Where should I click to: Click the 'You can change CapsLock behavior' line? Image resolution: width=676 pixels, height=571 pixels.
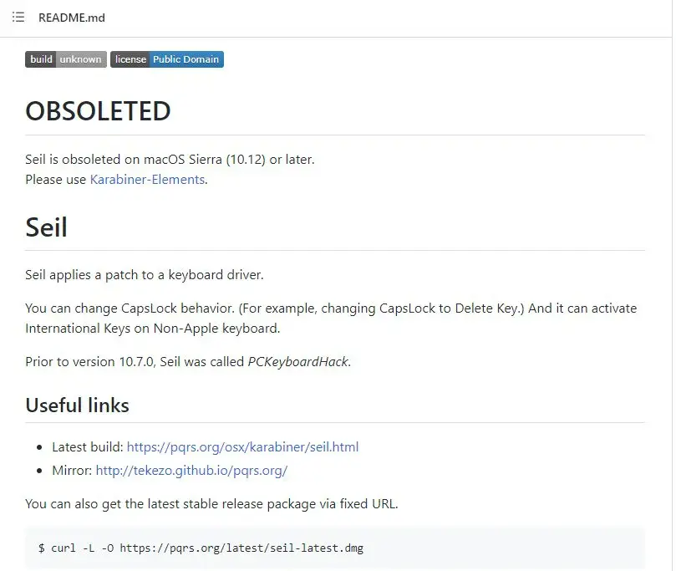(x=331, y=308)
